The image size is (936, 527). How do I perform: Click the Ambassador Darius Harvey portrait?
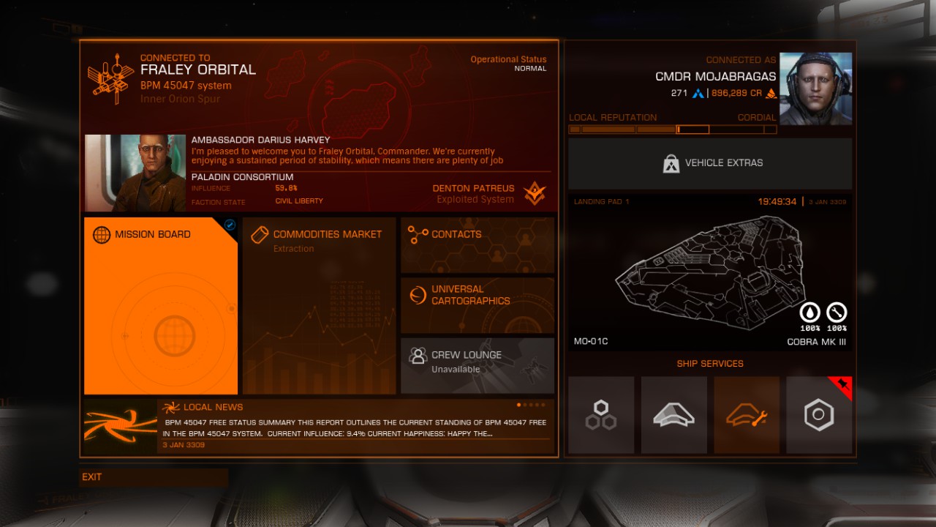[x=135, y=173]
